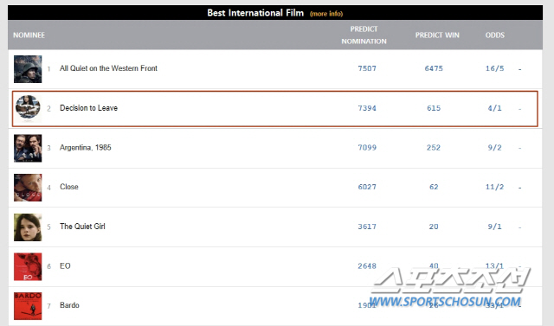Open the Close film title
Viewport: 554px width, 326px height.
tap(69, 187)
